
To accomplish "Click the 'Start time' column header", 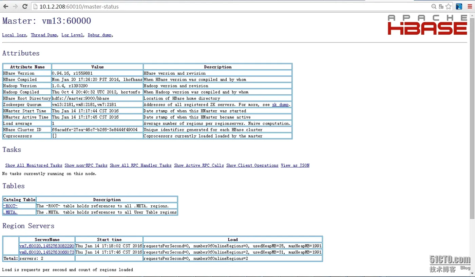I will [109, 240].
